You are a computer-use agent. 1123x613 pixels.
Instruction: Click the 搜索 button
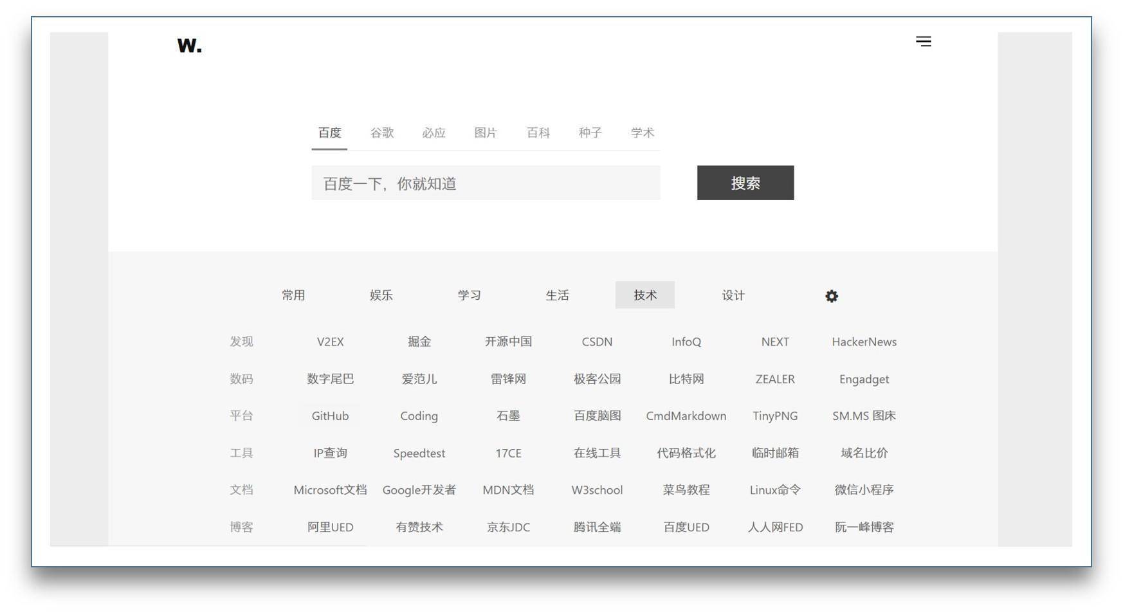[745, 183]
